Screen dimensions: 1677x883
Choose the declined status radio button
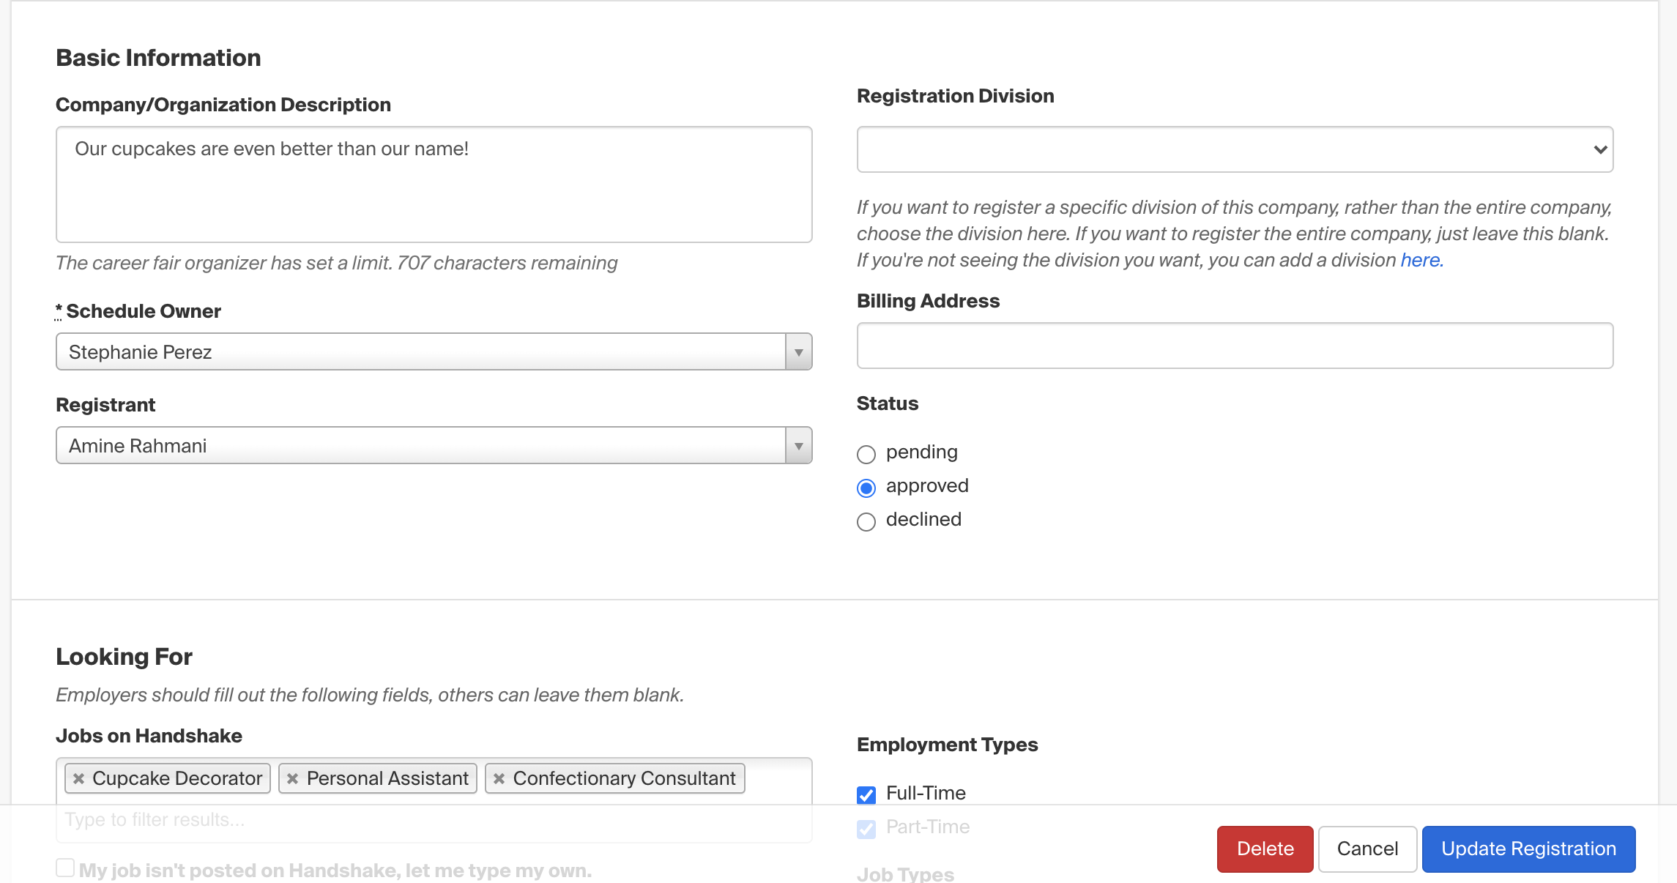[866, 522]
